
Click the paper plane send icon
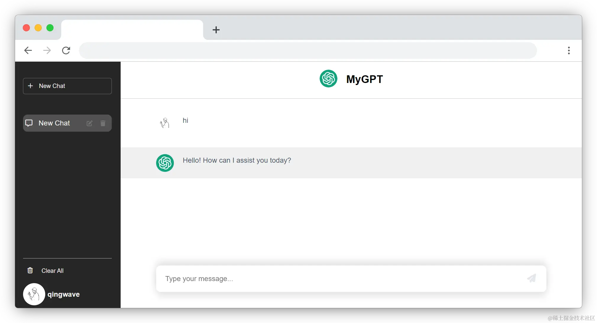(531, 278)
